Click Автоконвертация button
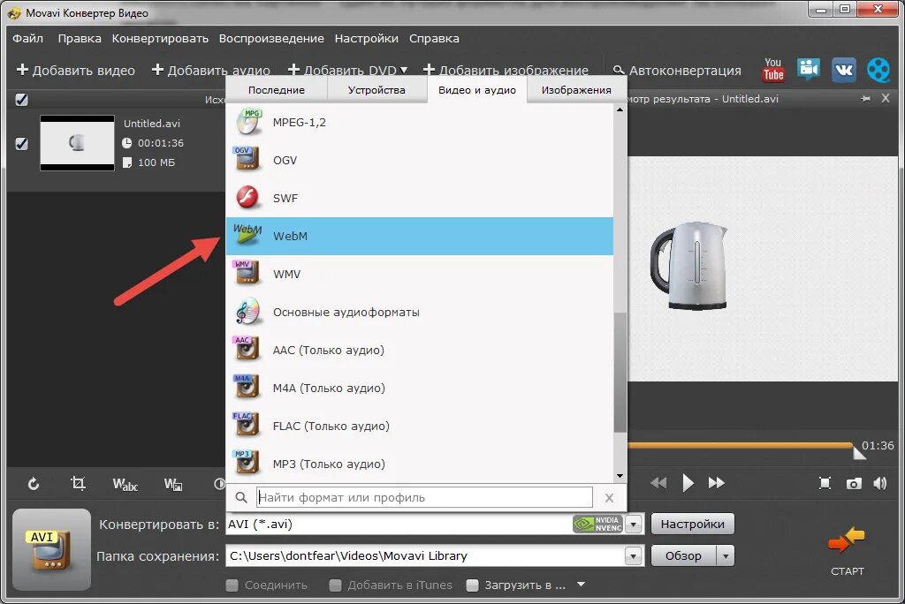 (677, 71)
